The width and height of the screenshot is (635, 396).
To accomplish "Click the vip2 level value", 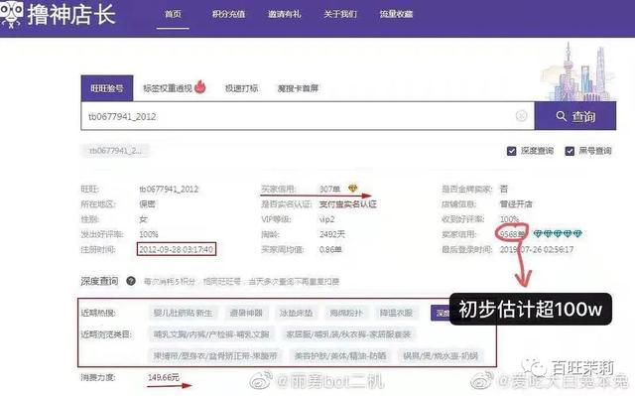I will pyautogui.click(x=327, y=219).
